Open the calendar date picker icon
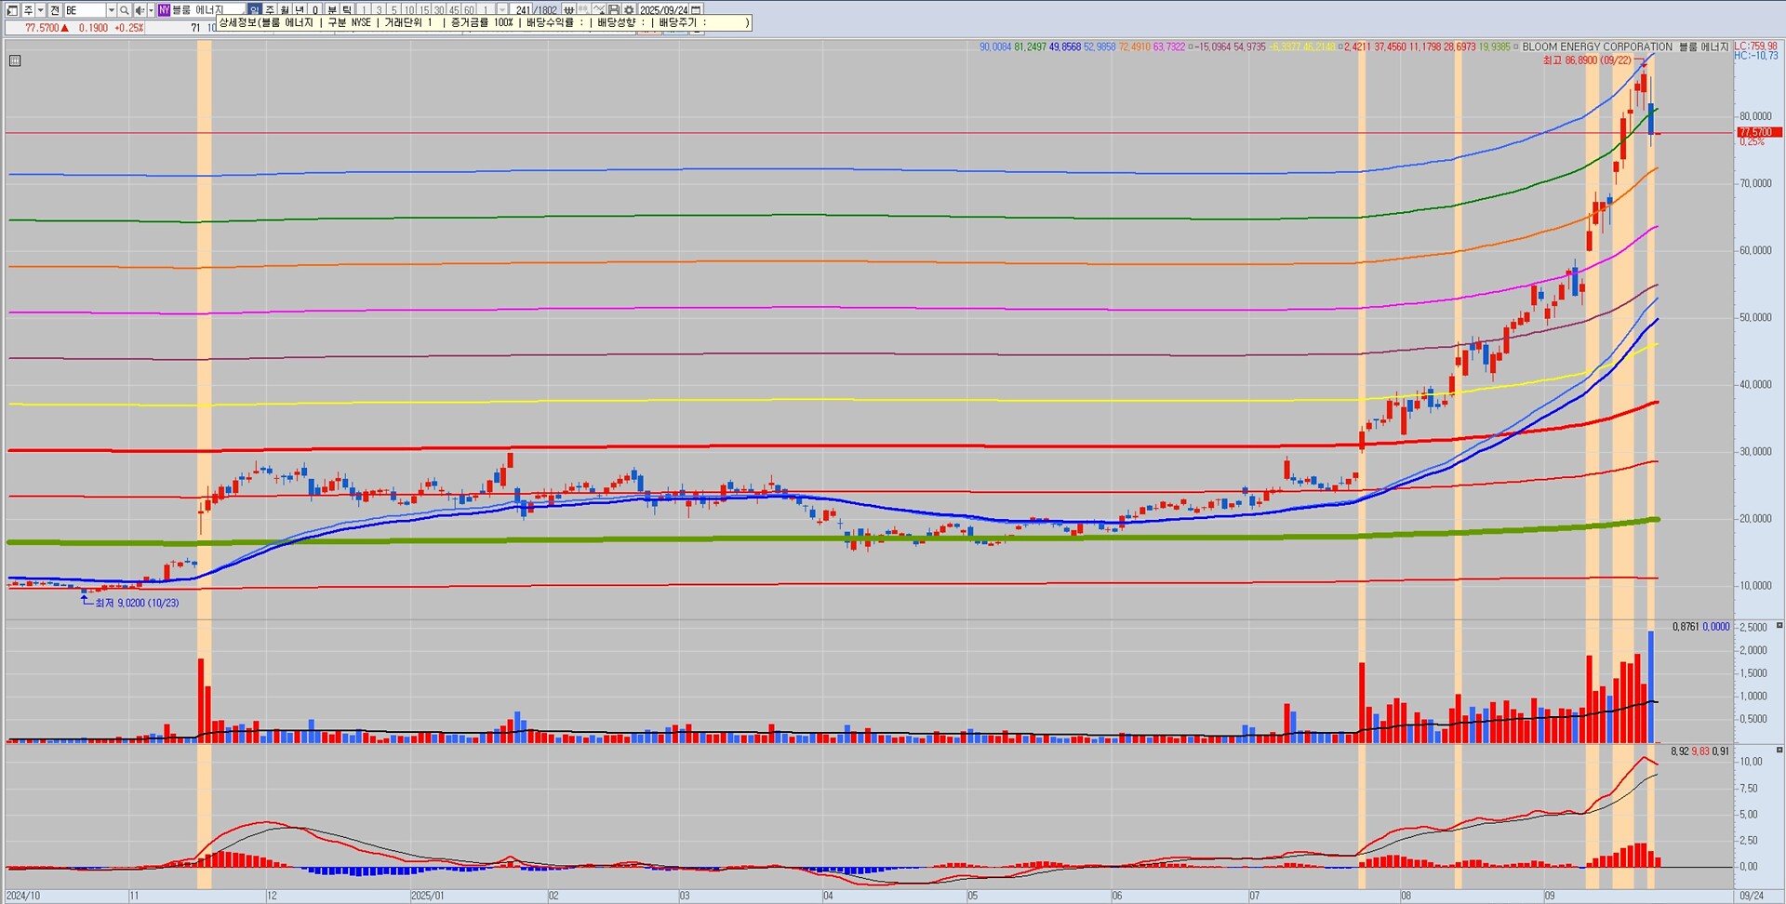Screen dimensions: 1786x904 pyautogui.click(x=696, y=10)
